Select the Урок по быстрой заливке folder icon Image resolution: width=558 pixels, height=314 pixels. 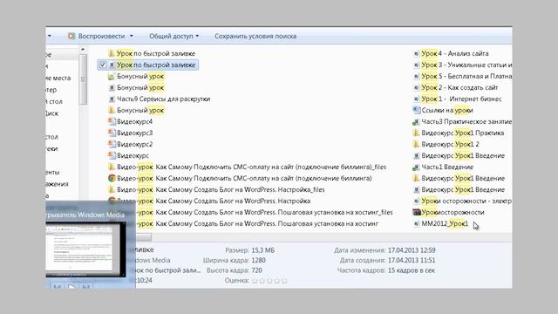[x=112, y=53]
